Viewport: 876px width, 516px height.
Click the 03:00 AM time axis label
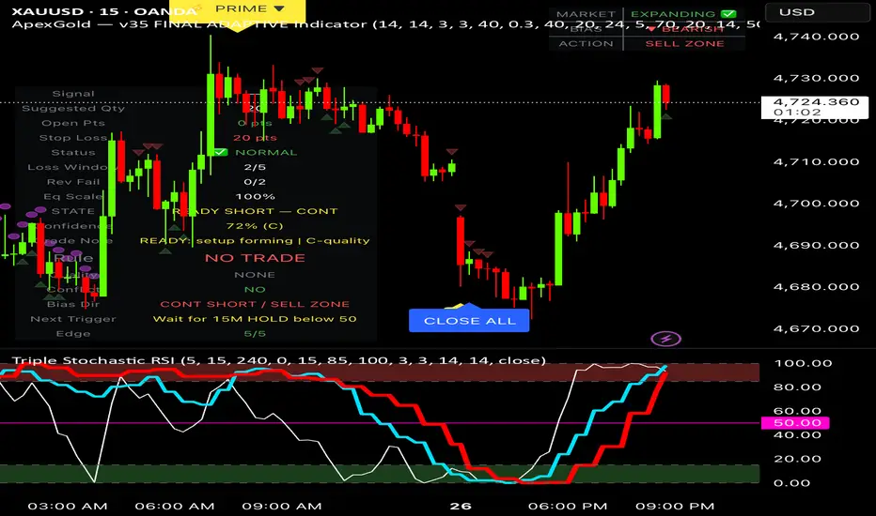point(68,507)
